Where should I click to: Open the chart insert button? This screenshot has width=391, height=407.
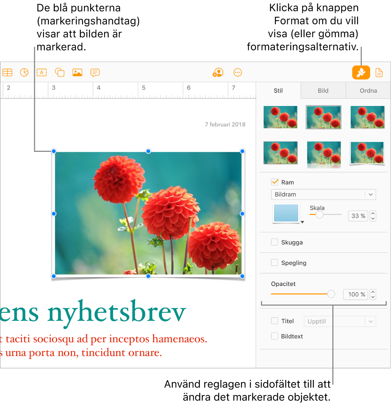click(x=24, y=73)
